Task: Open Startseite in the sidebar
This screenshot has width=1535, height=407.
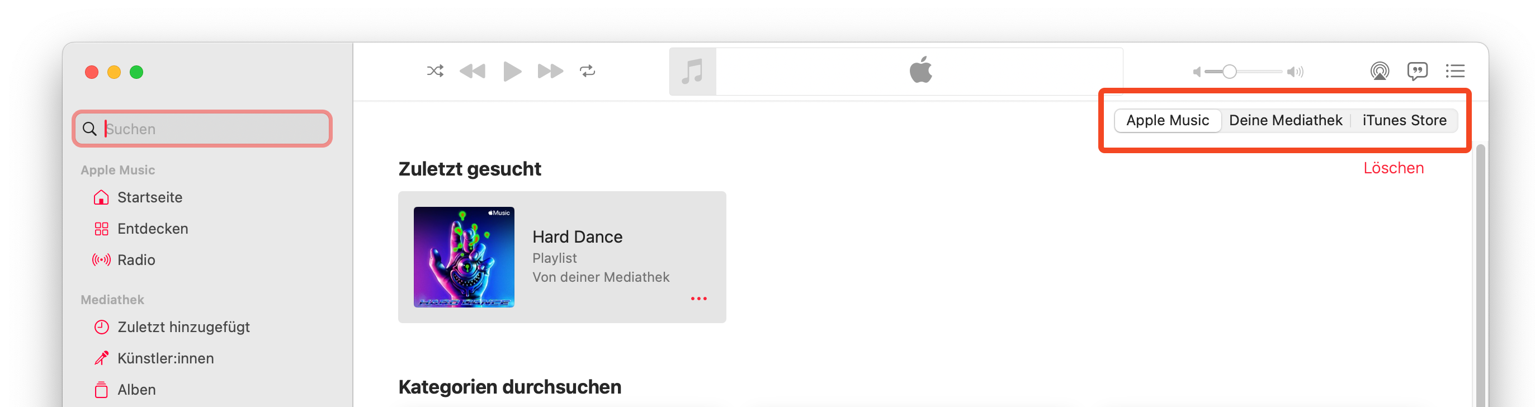Action: point(149,197)
